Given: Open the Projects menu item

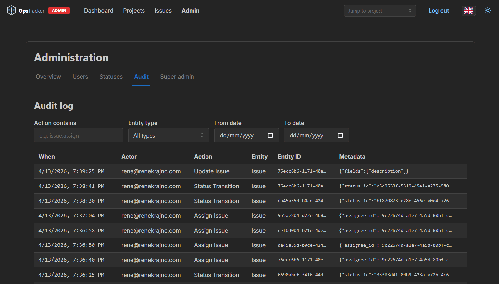Looking at the screenshot, I should point(134,10).
